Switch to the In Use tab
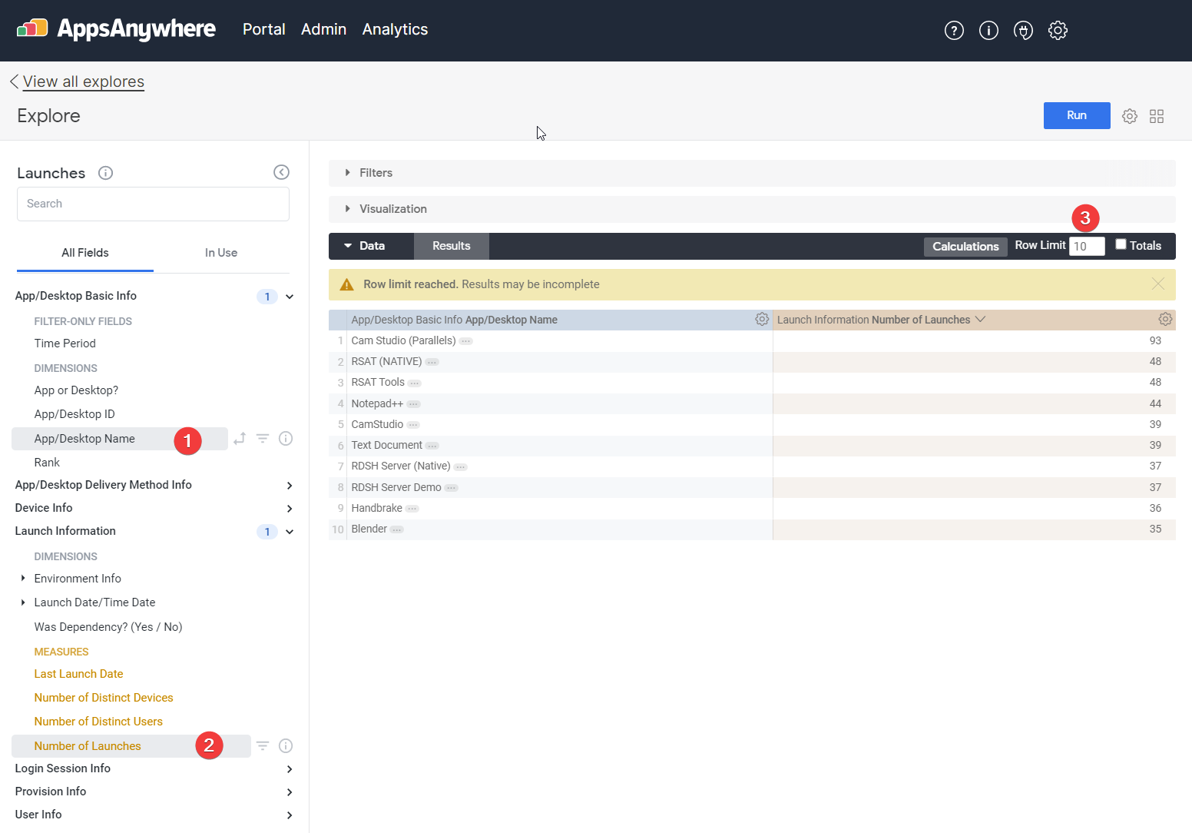1192x833 pixels. point(221,253)
